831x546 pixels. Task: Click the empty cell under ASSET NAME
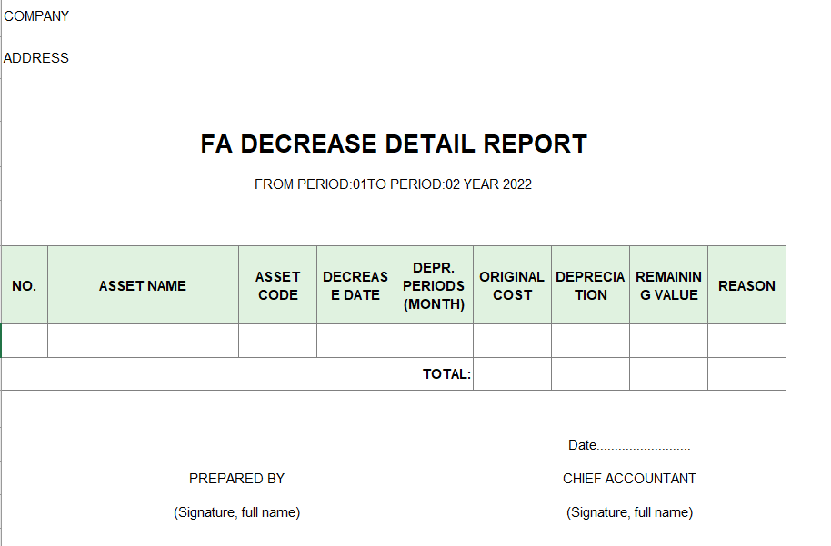point(143,341)
